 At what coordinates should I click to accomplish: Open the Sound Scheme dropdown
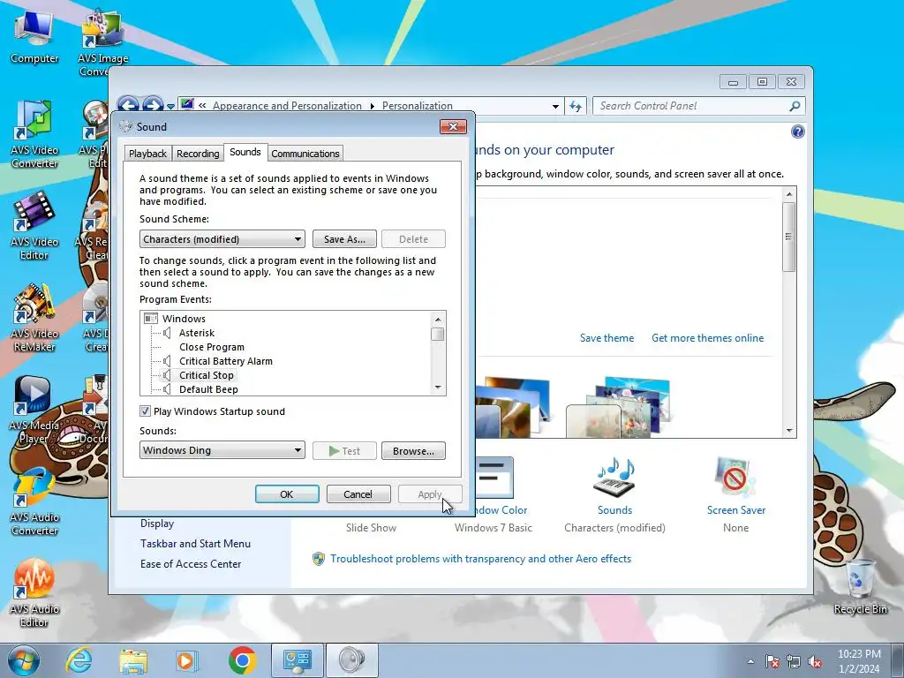click(x=222, y=239)
